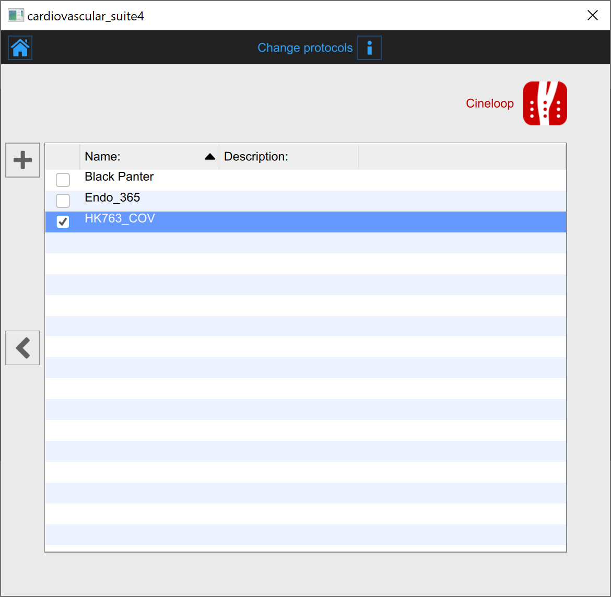Tick the Endo_365 protocol checkbox
611x597 pixels.
point(63,201)
